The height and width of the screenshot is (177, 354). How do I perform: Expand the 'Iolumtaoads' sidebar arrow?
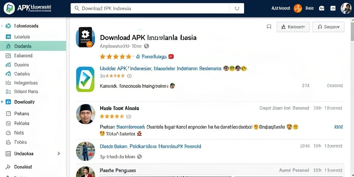tap(2, 26)
